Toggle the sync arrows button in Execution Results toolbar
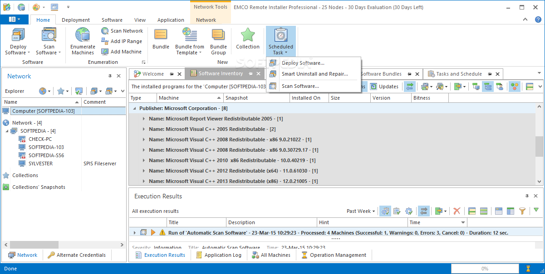The image size is (545, 274). pyautogui.click(x=423, y=211)
